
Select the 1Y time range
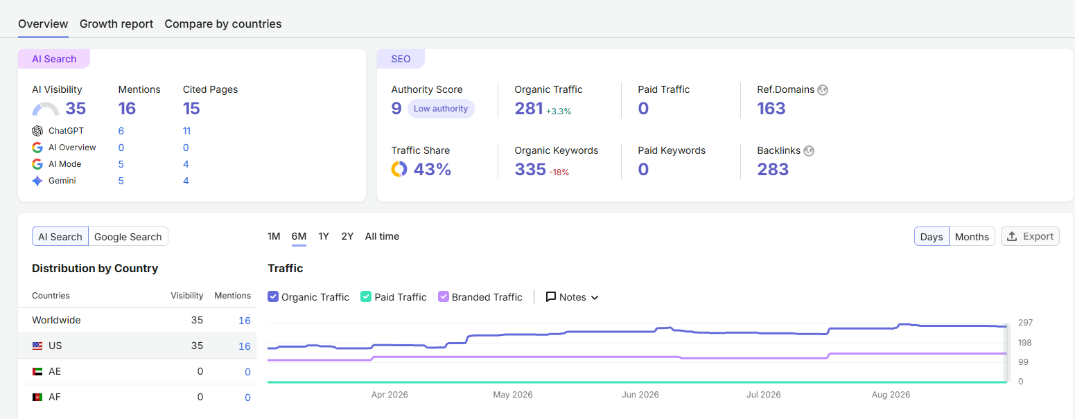pyautogui.click(x=324, y=236)
